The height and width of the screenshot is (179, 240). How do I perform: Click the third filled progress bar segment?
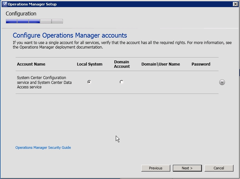[34, 22]
